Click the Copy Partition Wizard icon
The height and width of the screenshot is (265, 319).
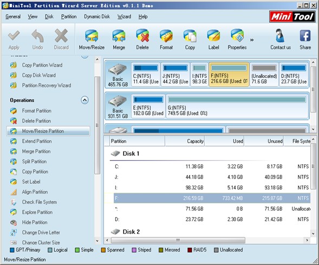click(14, 65)
